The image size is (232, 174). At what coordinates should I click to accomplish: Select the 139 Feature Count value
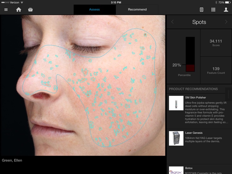click(216, 69)
